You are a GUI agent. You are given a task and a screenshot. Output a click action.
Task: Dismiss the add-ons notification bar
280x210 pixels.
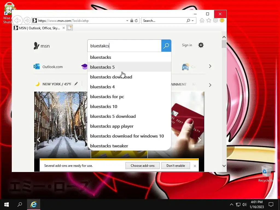point(195,166)
